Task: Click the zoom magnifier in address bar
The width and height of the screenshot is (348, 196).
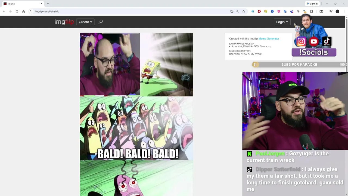Action: point(238,11)
